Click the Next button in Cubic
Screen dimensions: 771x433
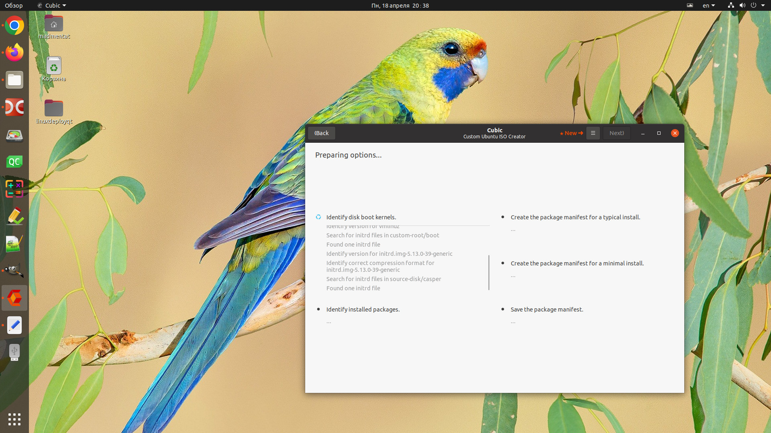pos(617,133)
